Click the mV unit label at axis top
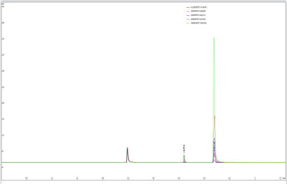The width and height of the screenshot is (287, 184). (x=3, y=4)
